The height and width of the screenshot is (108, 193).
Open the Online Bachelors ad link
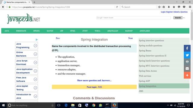27,54
